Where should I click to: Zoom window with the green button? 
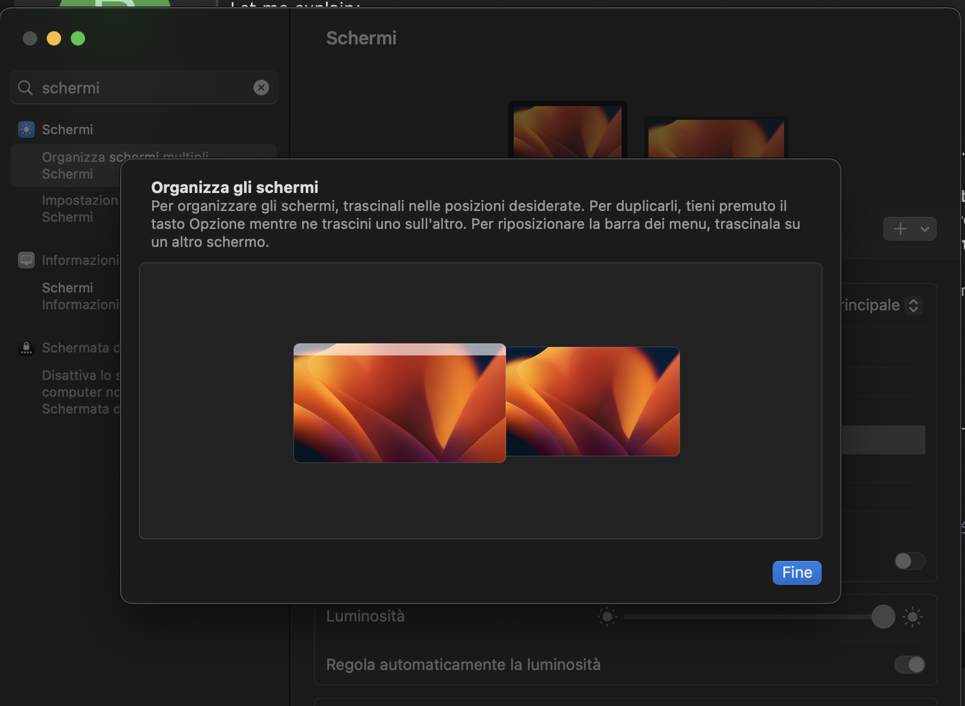[78, 38]
